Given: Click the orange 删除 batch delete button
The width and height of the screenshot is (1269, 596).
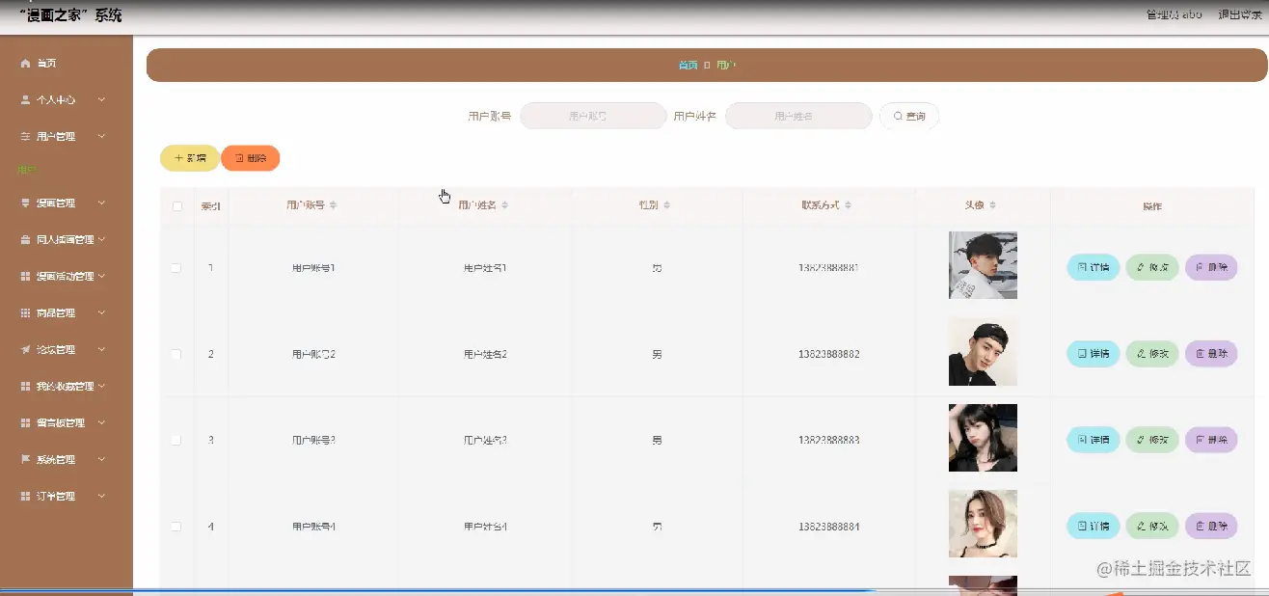Looking at the screenshot, I should pos(251,158).
